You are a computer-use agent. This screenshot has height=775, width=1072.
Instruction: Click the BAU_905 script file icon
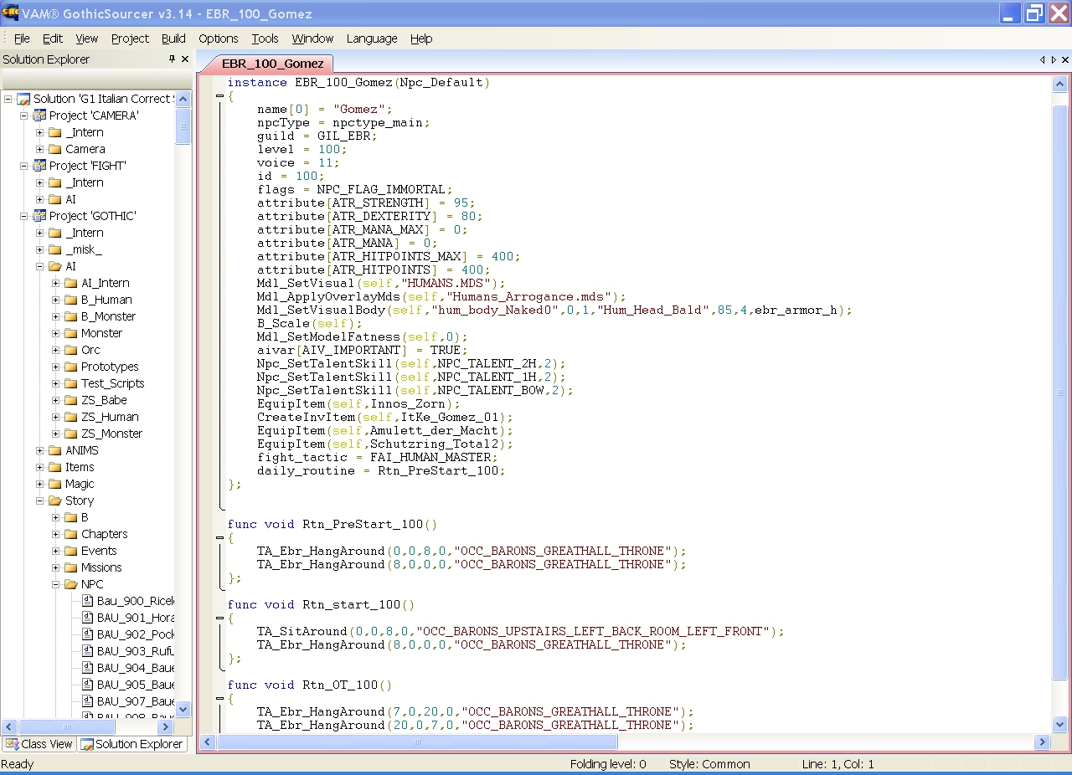pos(87,685)
